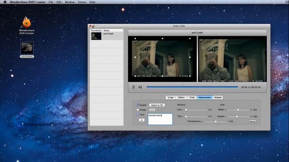Select the Wondershare DVD Creator desktop icon
The image size is (289, 162).
pyautogui.click(x=27, y=25)
